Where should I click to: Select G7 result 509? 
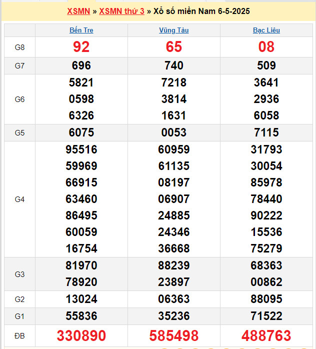(266, 65)
